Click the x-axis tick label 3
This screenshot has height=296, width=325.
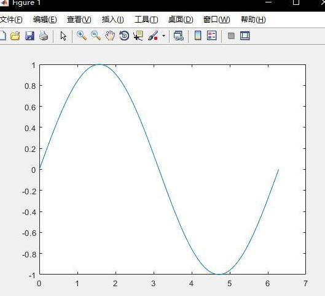tap(153, 284)
